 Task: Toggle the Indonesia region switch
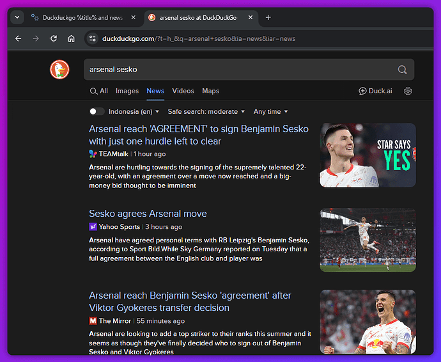pyautogui.click(x=97, y=111)
